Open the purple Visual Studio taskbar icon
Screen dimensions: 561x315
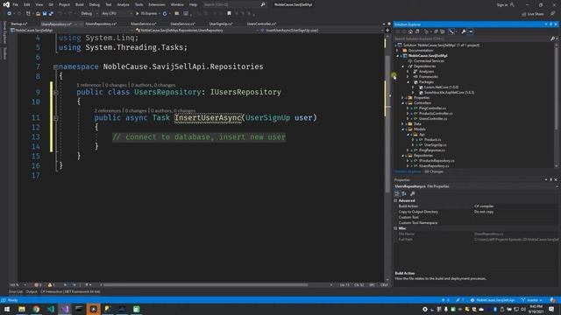[65, 309]
